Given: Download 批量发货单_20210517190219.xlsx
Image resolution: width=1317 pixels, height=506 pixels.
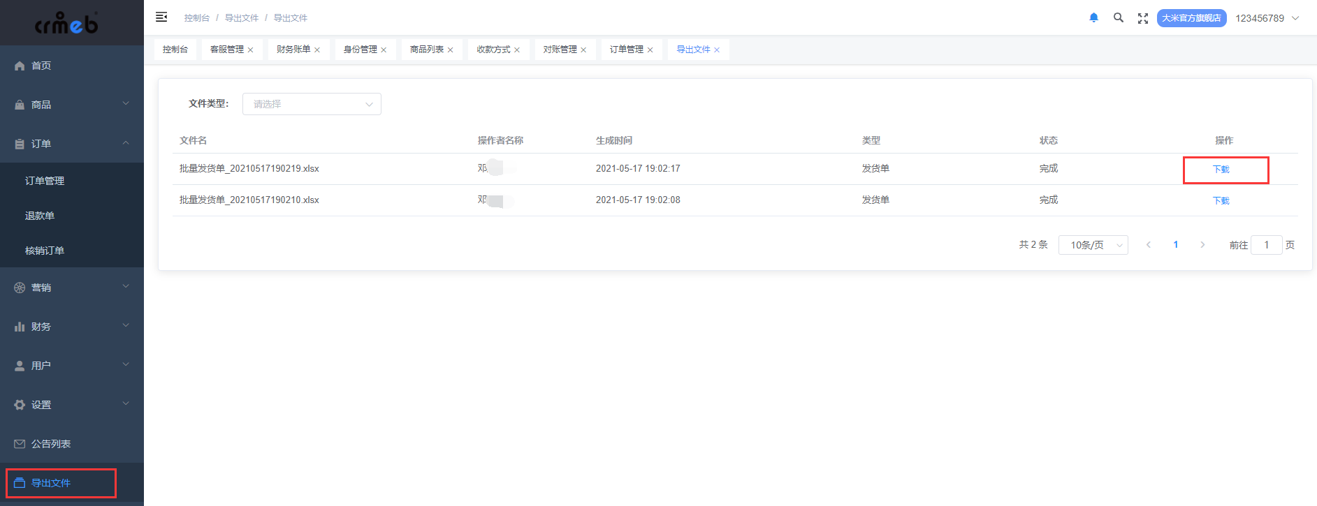Looking at the screenshot, I should tap(1221, 170).
